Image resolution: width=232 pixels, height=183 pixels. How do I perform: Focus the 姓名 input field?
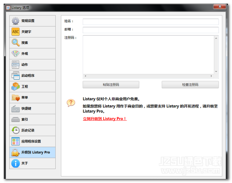click(x=151, y=22)
